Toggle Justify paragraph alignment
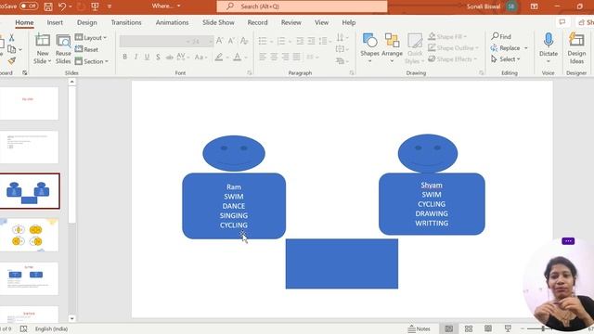This screenshot has height=334, width=594. tap(297, 57)
